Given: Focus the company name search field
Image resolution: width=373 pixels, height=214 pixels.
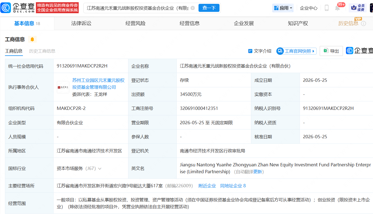Looking at the screenshot, I should [x=138, y=8].
